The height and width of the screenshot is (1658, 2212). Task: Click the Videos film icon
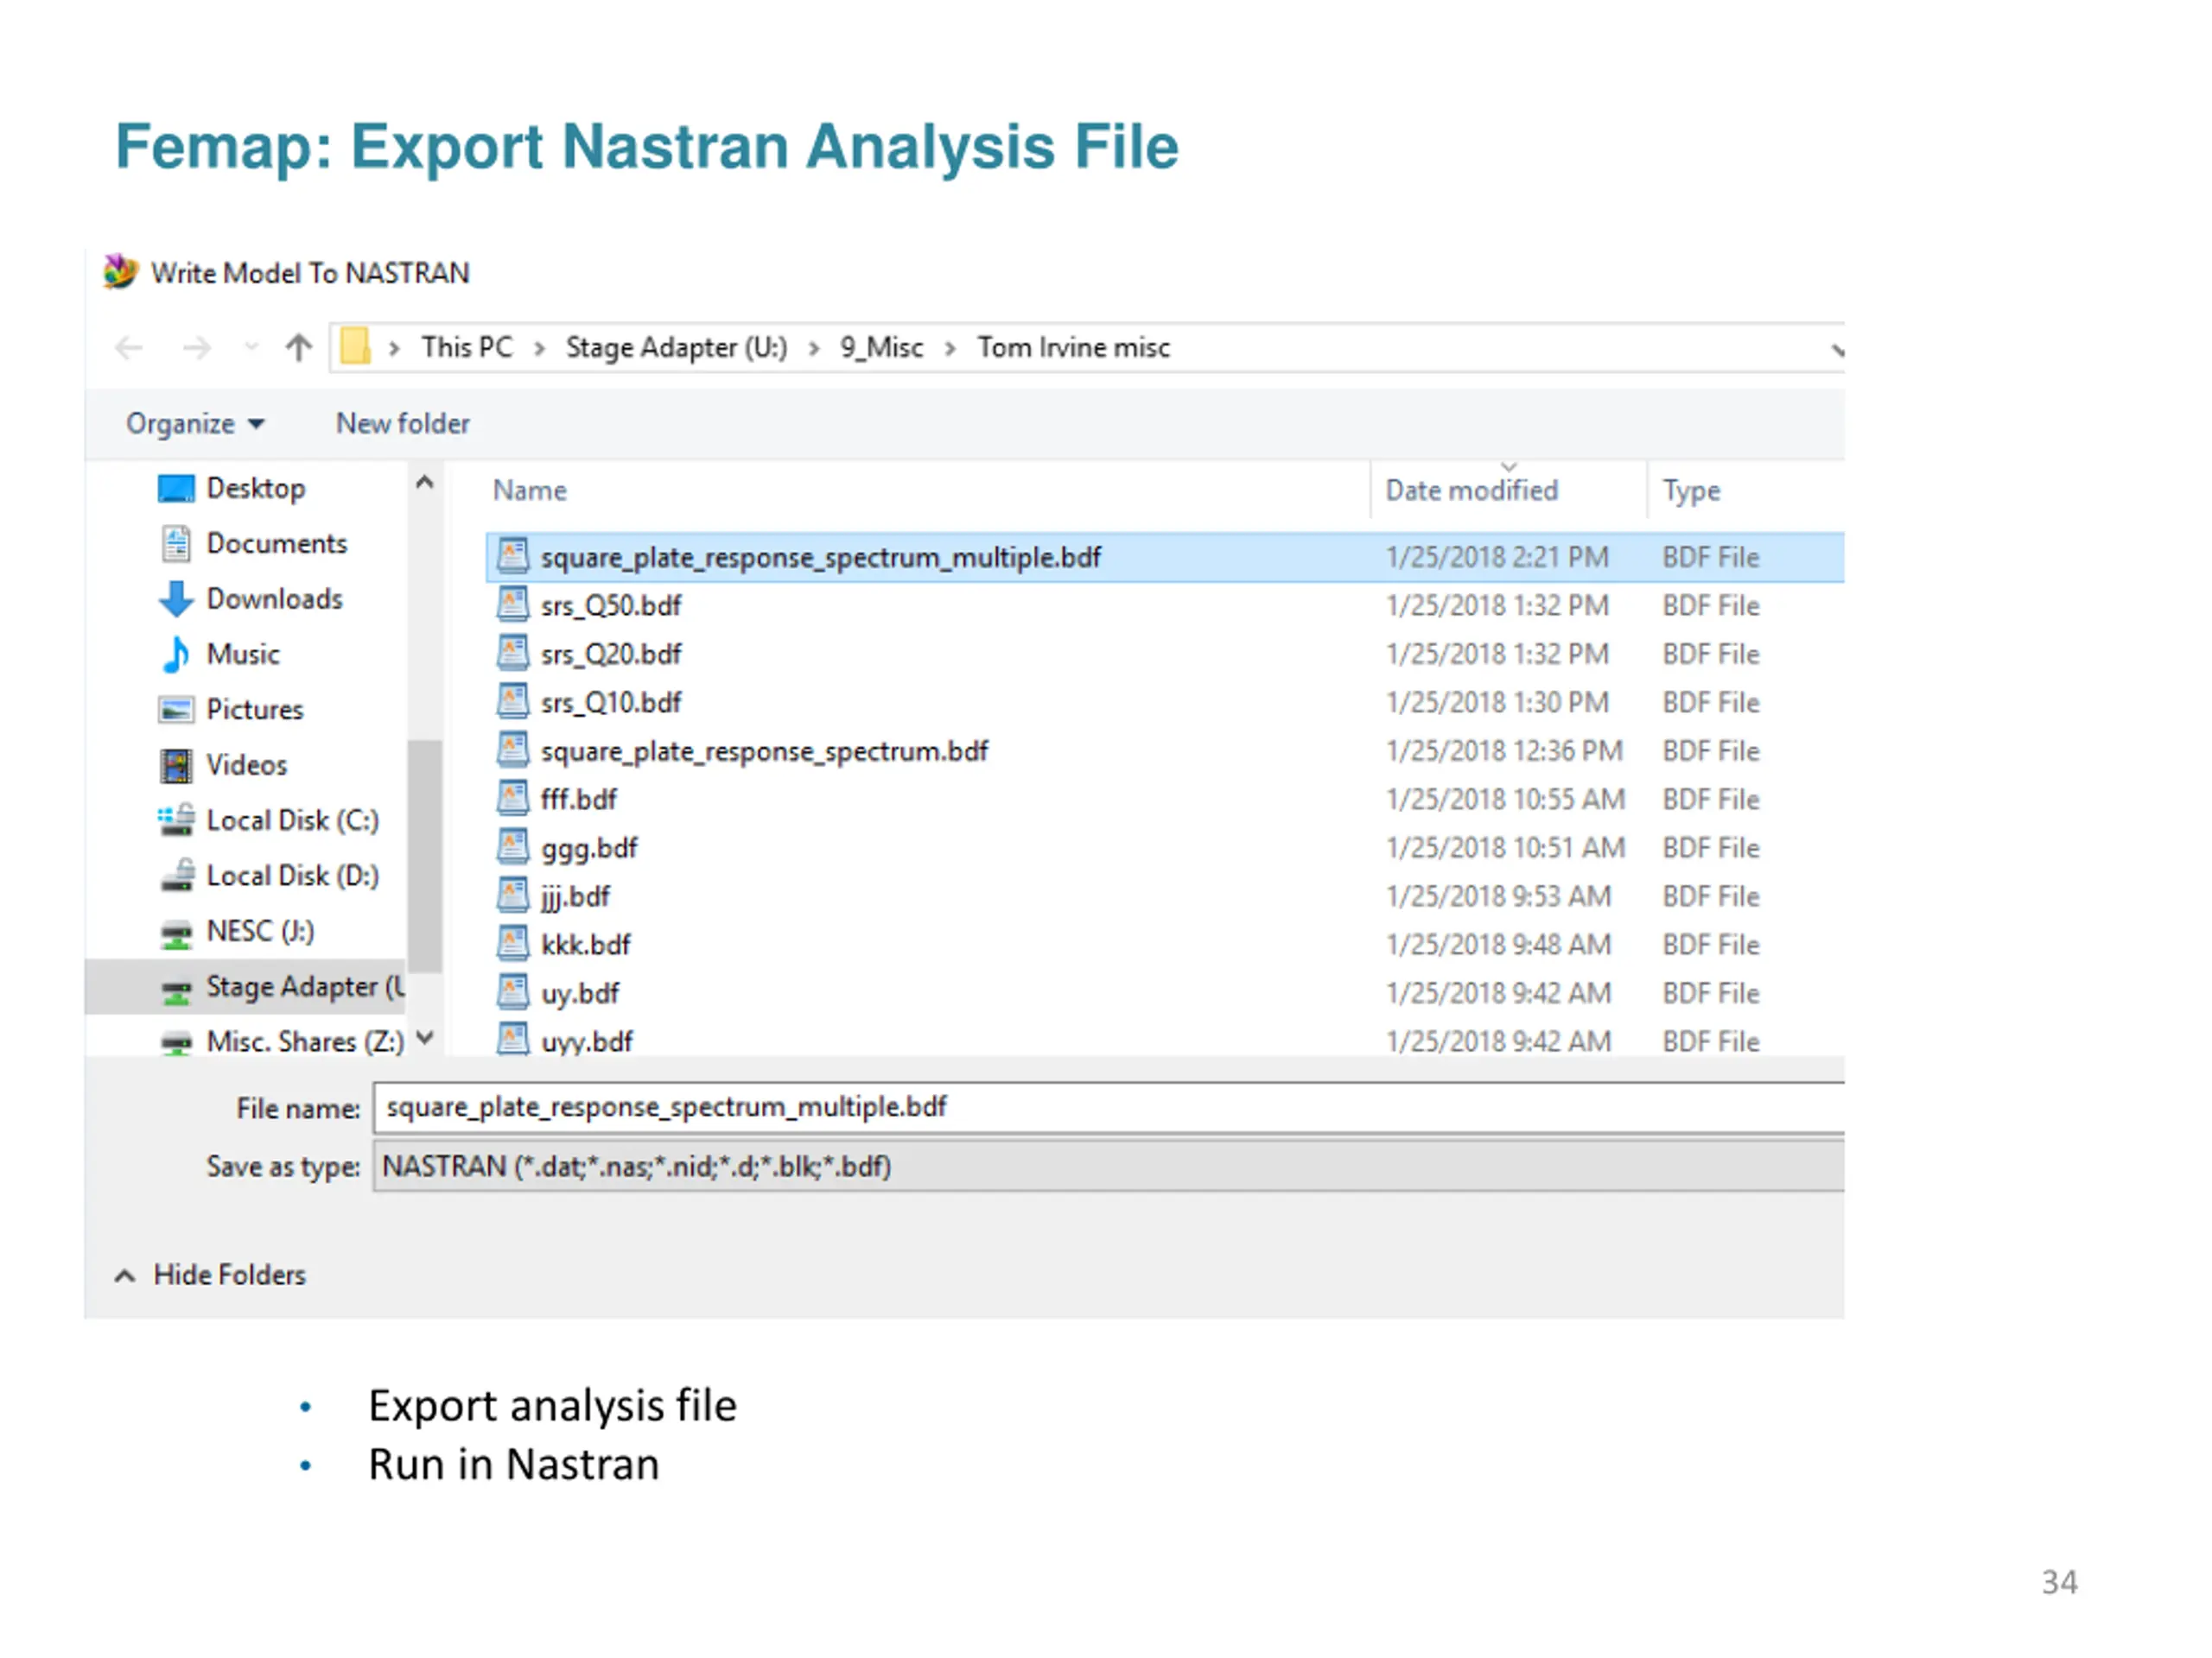coord(176,766)
